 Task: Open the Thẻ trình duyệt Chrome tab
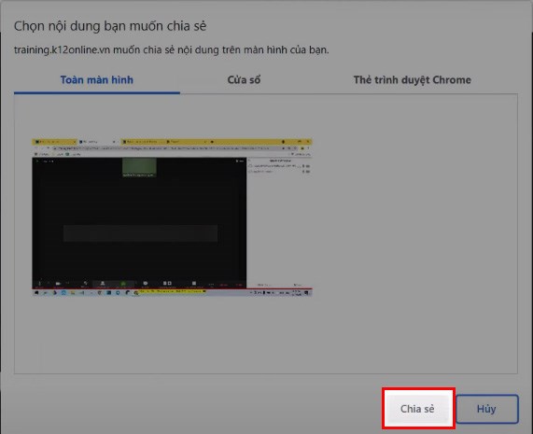click(412, 80)
